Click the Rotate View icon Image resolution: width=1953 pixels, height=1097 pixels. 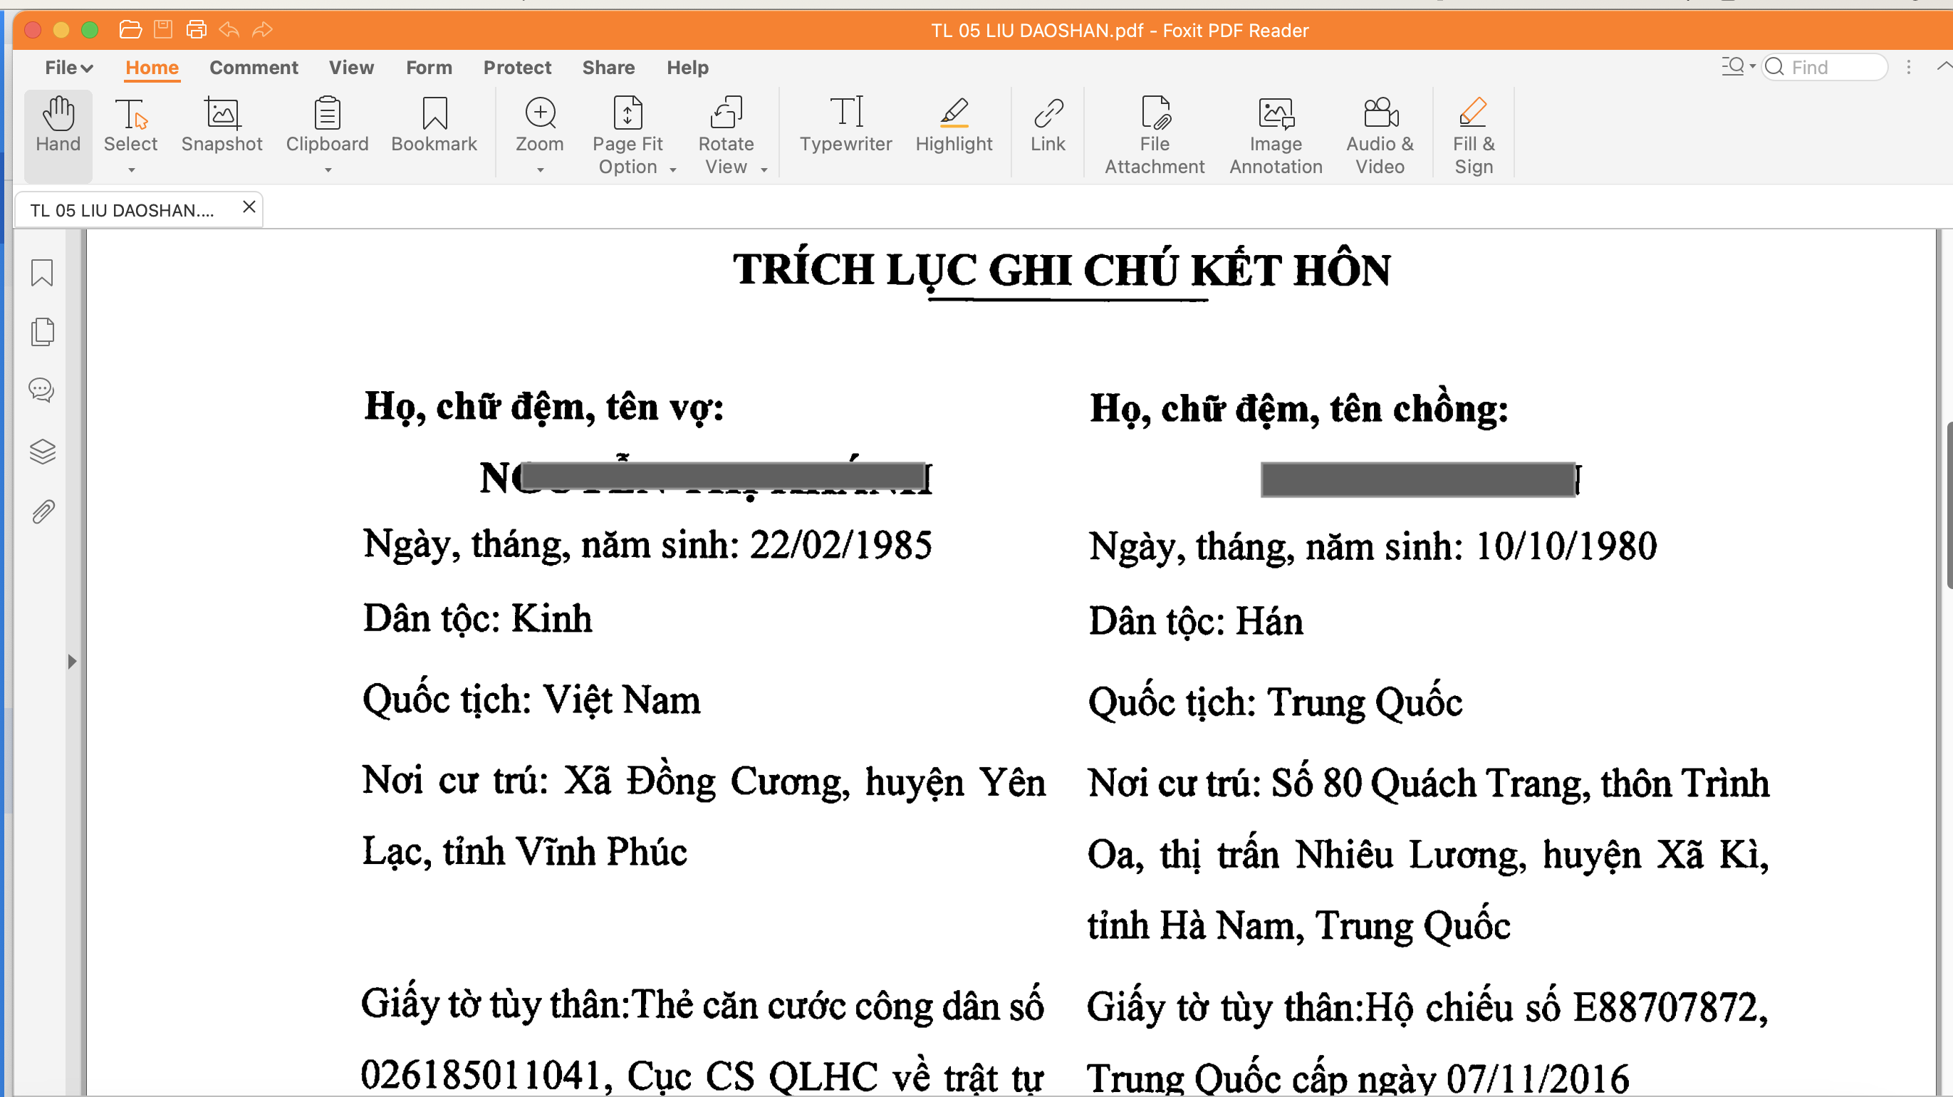pyautogui.click(x=726, y=114)
